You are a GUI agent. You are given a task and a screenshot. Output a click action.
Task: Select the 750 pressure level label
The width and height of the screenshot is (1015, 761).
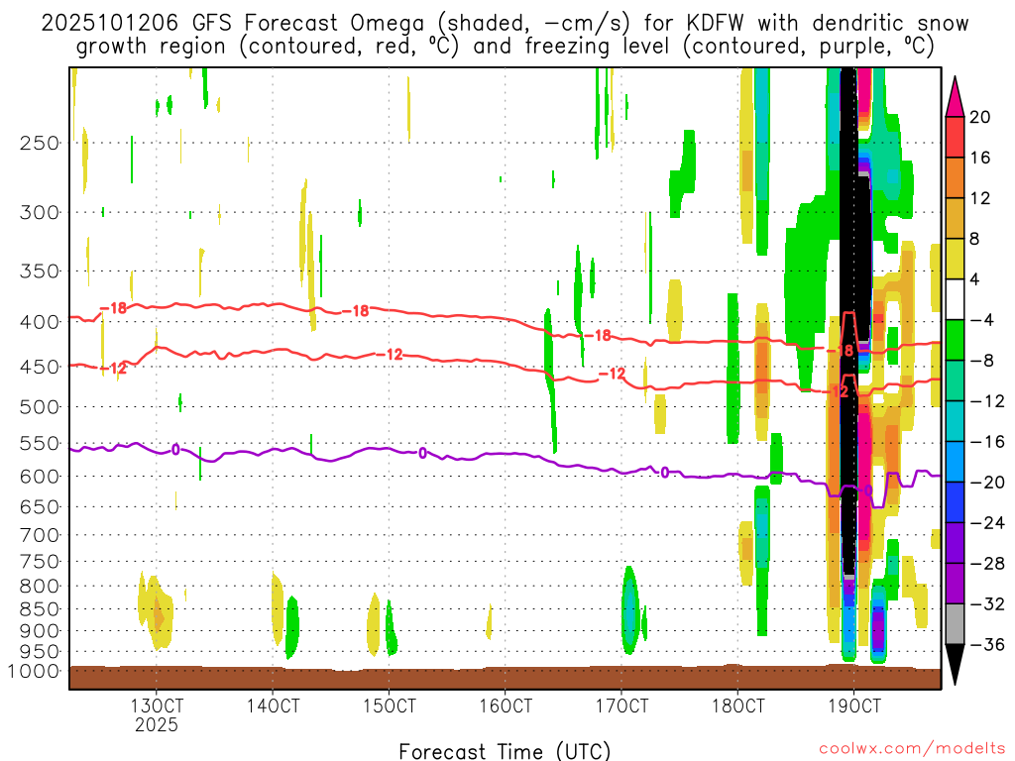40,561
